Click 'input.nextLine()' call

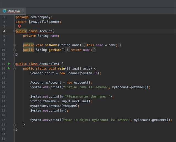(76, 101)
